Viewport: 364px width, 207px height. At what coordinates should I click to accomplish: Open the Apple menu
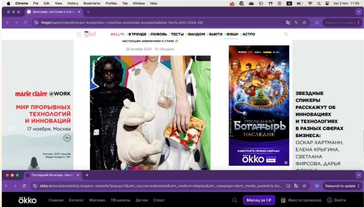(x=8, y=3)
